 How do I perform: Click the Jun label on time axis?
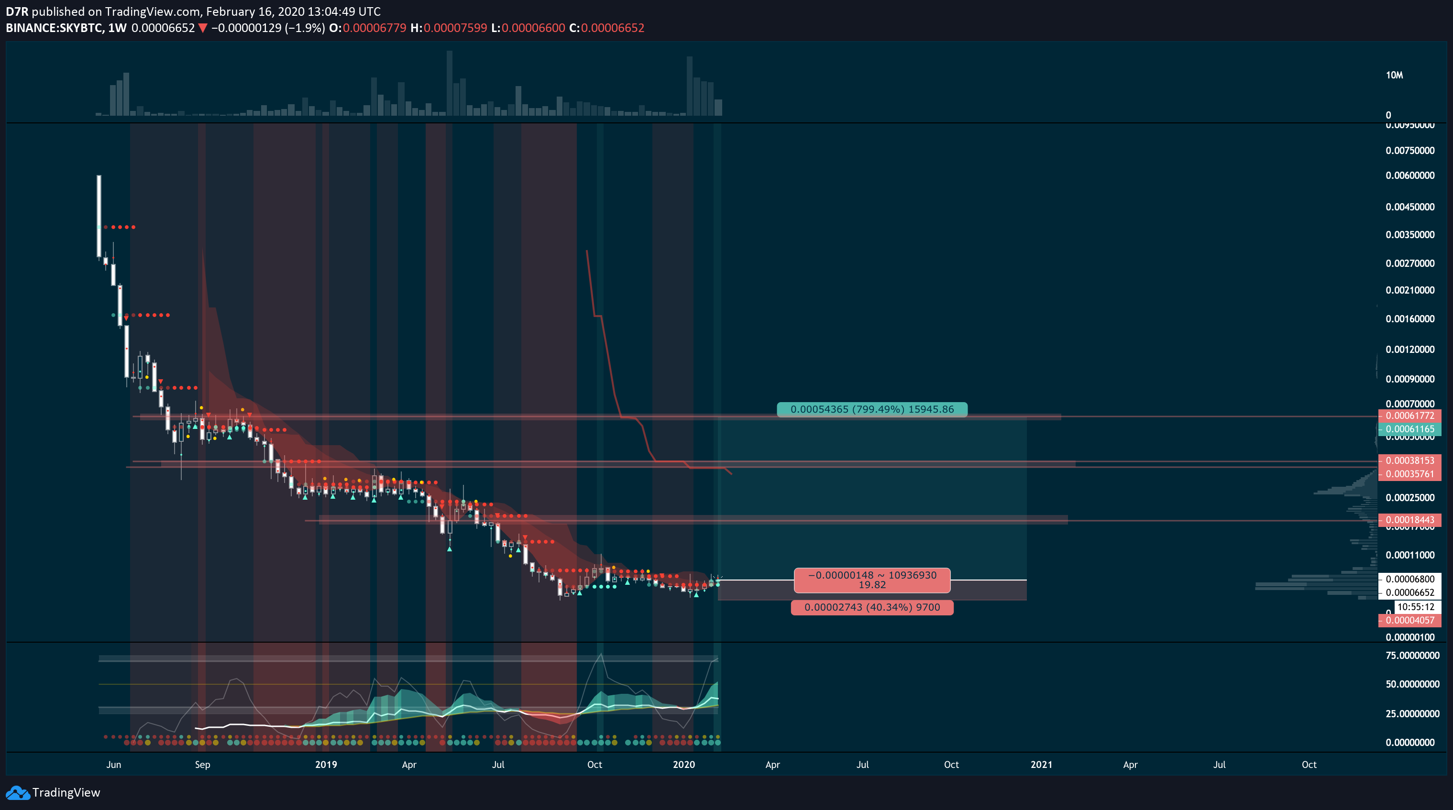[113, 765]
